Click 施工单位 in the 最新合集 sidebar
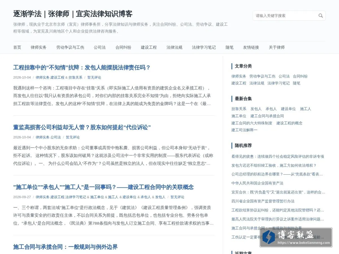Image resolution: width=339 pixels, height=254 pixels. (x=239, y=116)
